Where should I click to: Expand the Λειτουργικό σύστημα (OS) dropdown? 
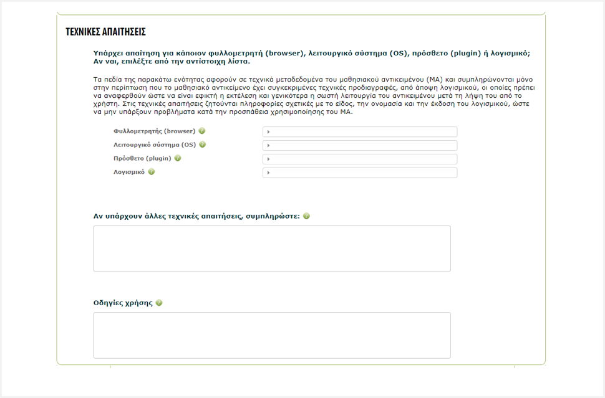point(359,146)
